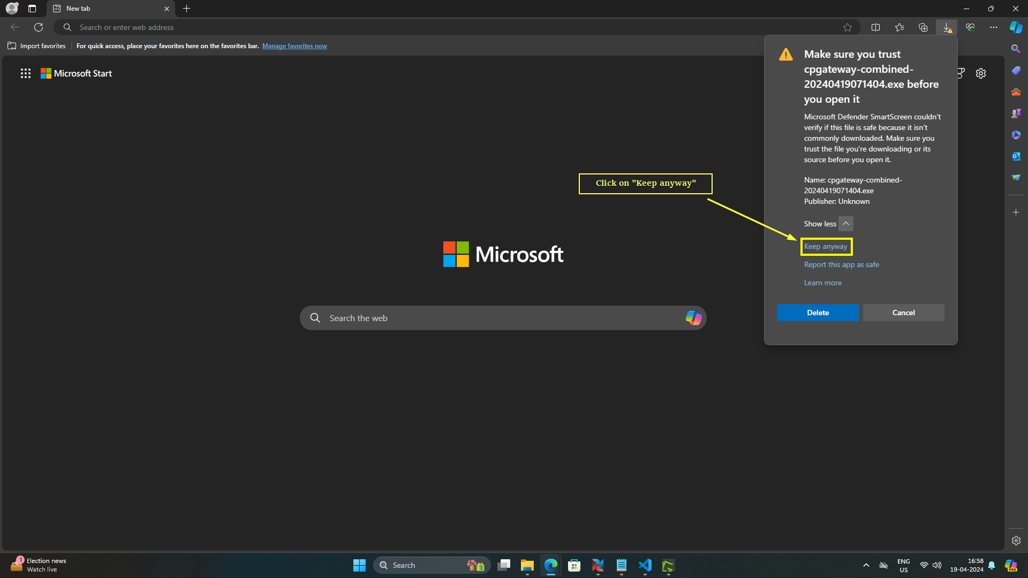The image size is (1028, 578).
Task: Open Browser essentials heart icon
Action: tap(970, 27)
